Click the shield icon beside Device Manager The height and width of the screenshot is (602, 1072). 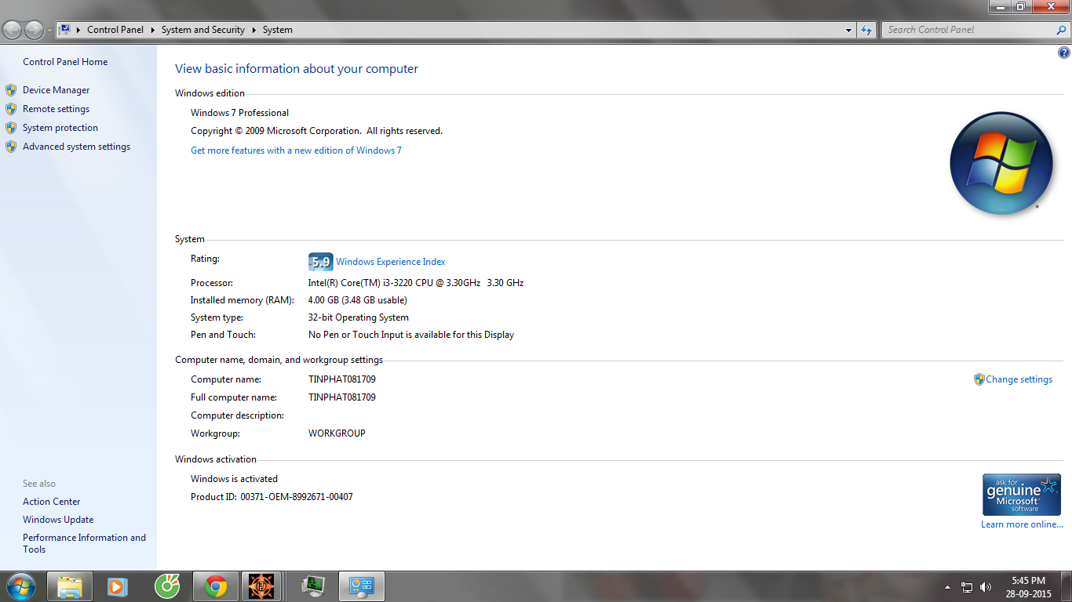(x=11, y=90)
